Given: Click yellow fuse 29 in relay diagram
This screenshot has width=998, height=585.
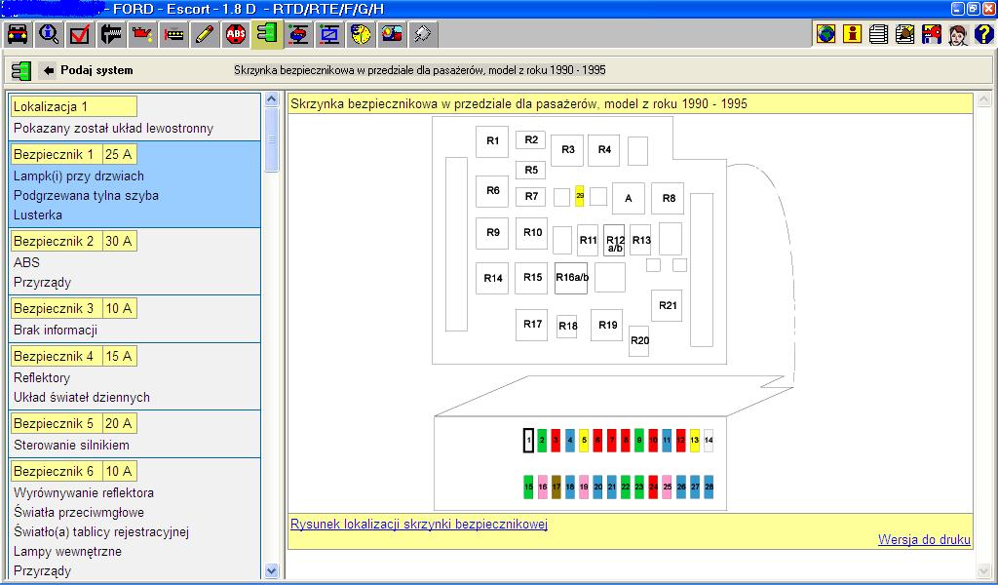Looking at the screenshot, I should [580, 196].
